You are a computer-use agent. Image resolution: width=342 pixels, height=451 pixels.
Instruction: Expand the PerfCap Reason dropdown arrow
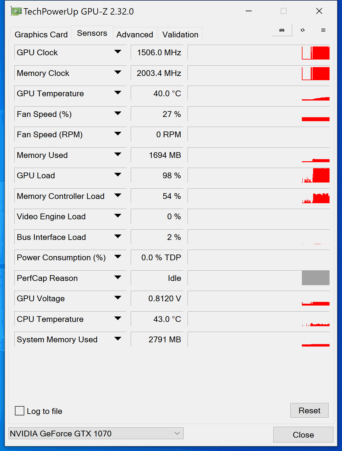click(118, 277)
